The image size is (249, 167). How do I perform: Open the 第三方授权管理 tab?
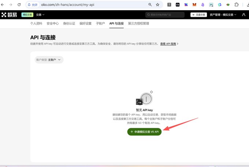click(138, 23)
